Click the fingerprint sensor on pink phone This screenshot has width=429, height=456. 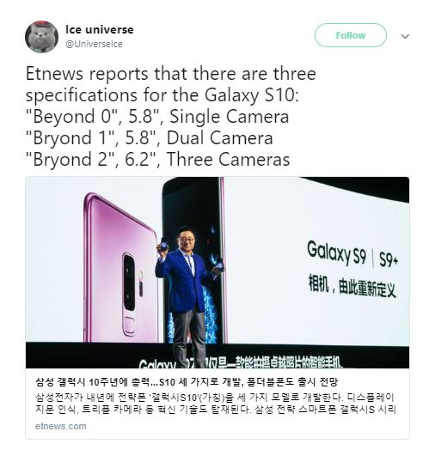coord(129,325)
